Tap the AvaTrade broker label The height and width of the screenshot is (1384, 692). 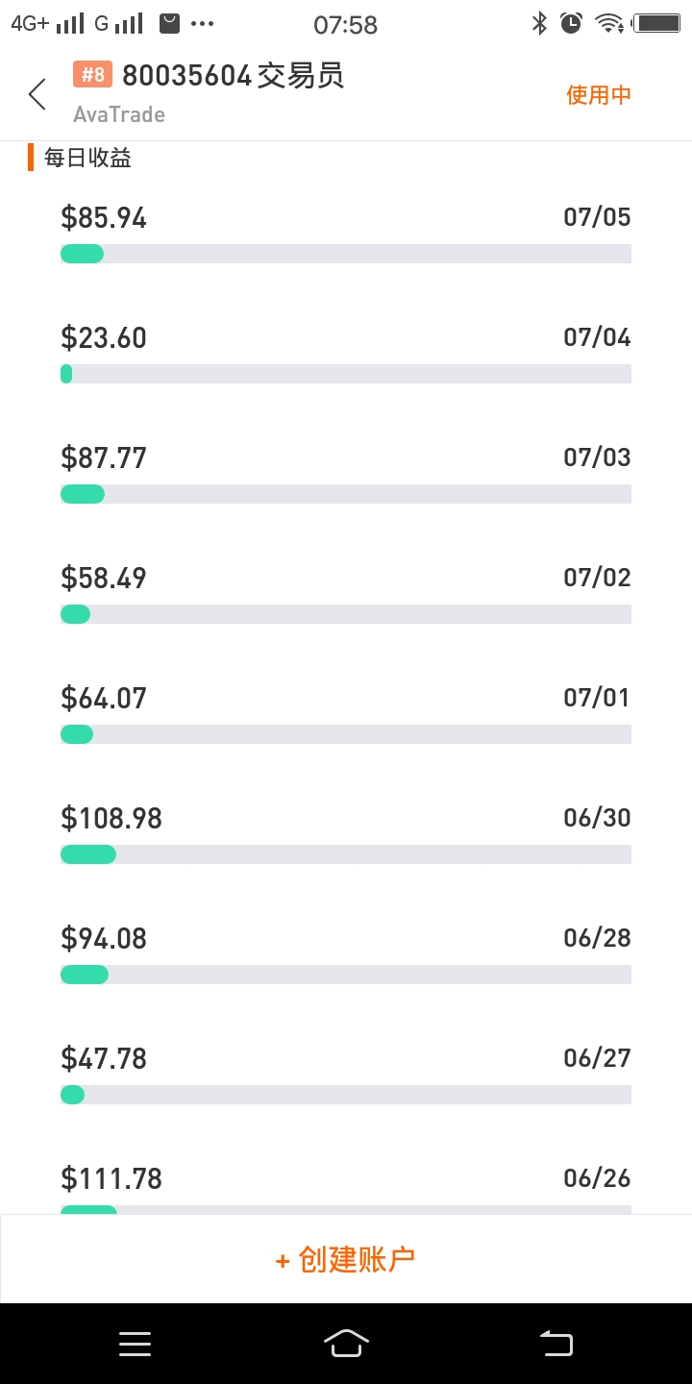click(119, 114)
